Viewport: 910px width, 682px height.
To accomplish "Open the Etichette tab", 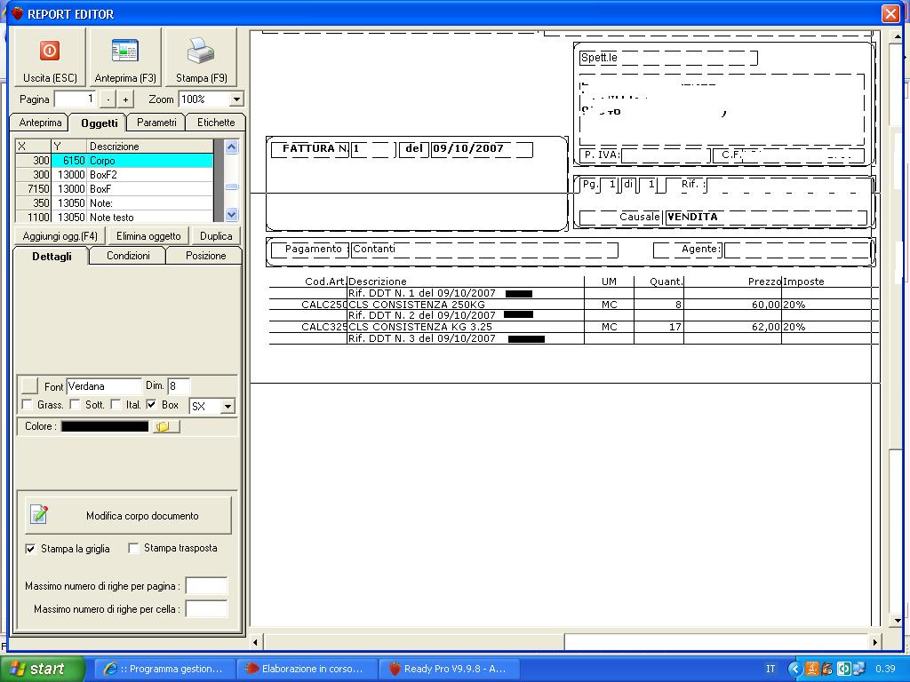I will click(x=216, y=123).
